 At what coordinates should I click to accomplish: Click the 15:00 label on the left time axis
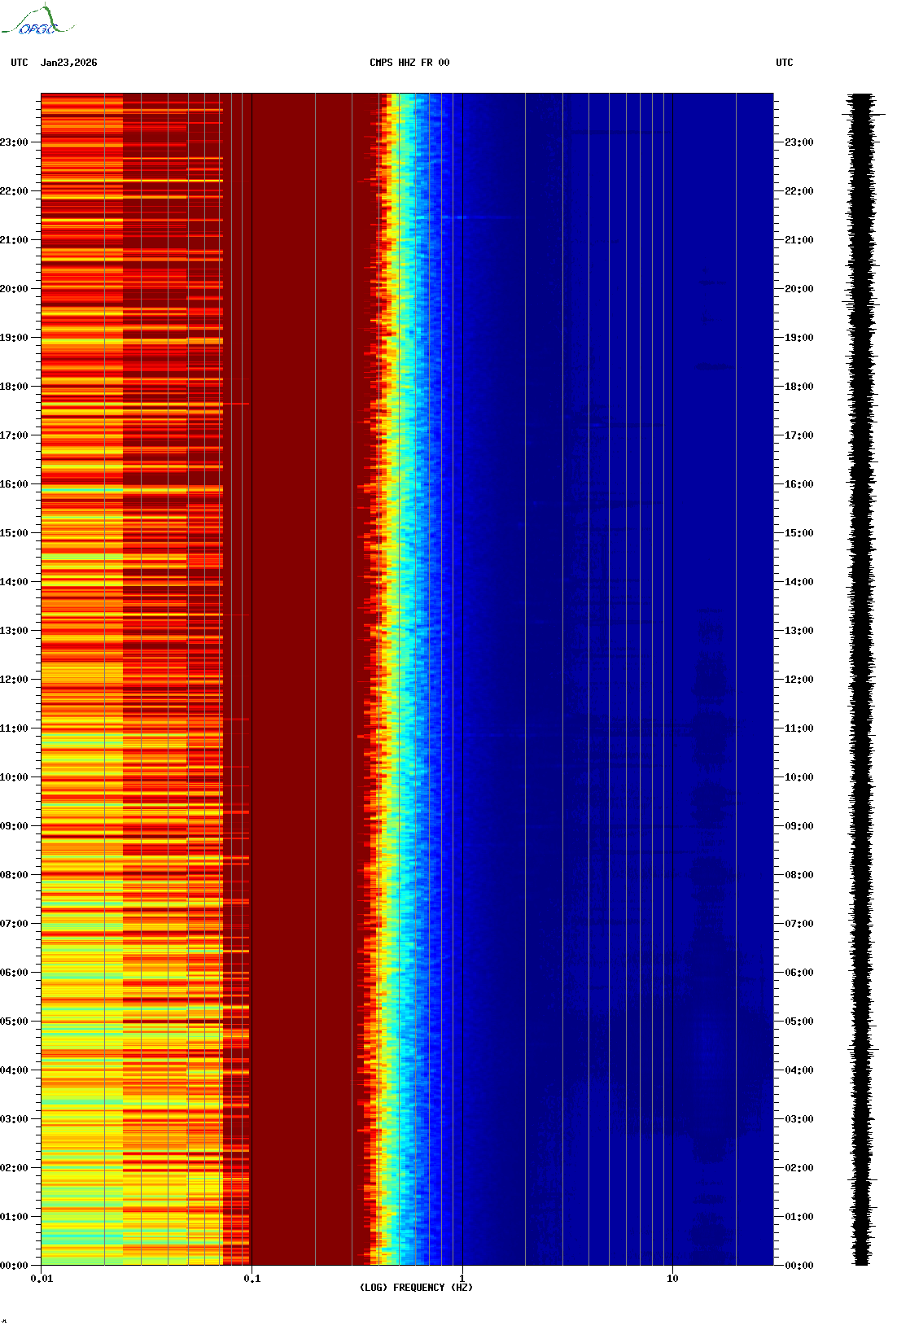tap(14, 533)
